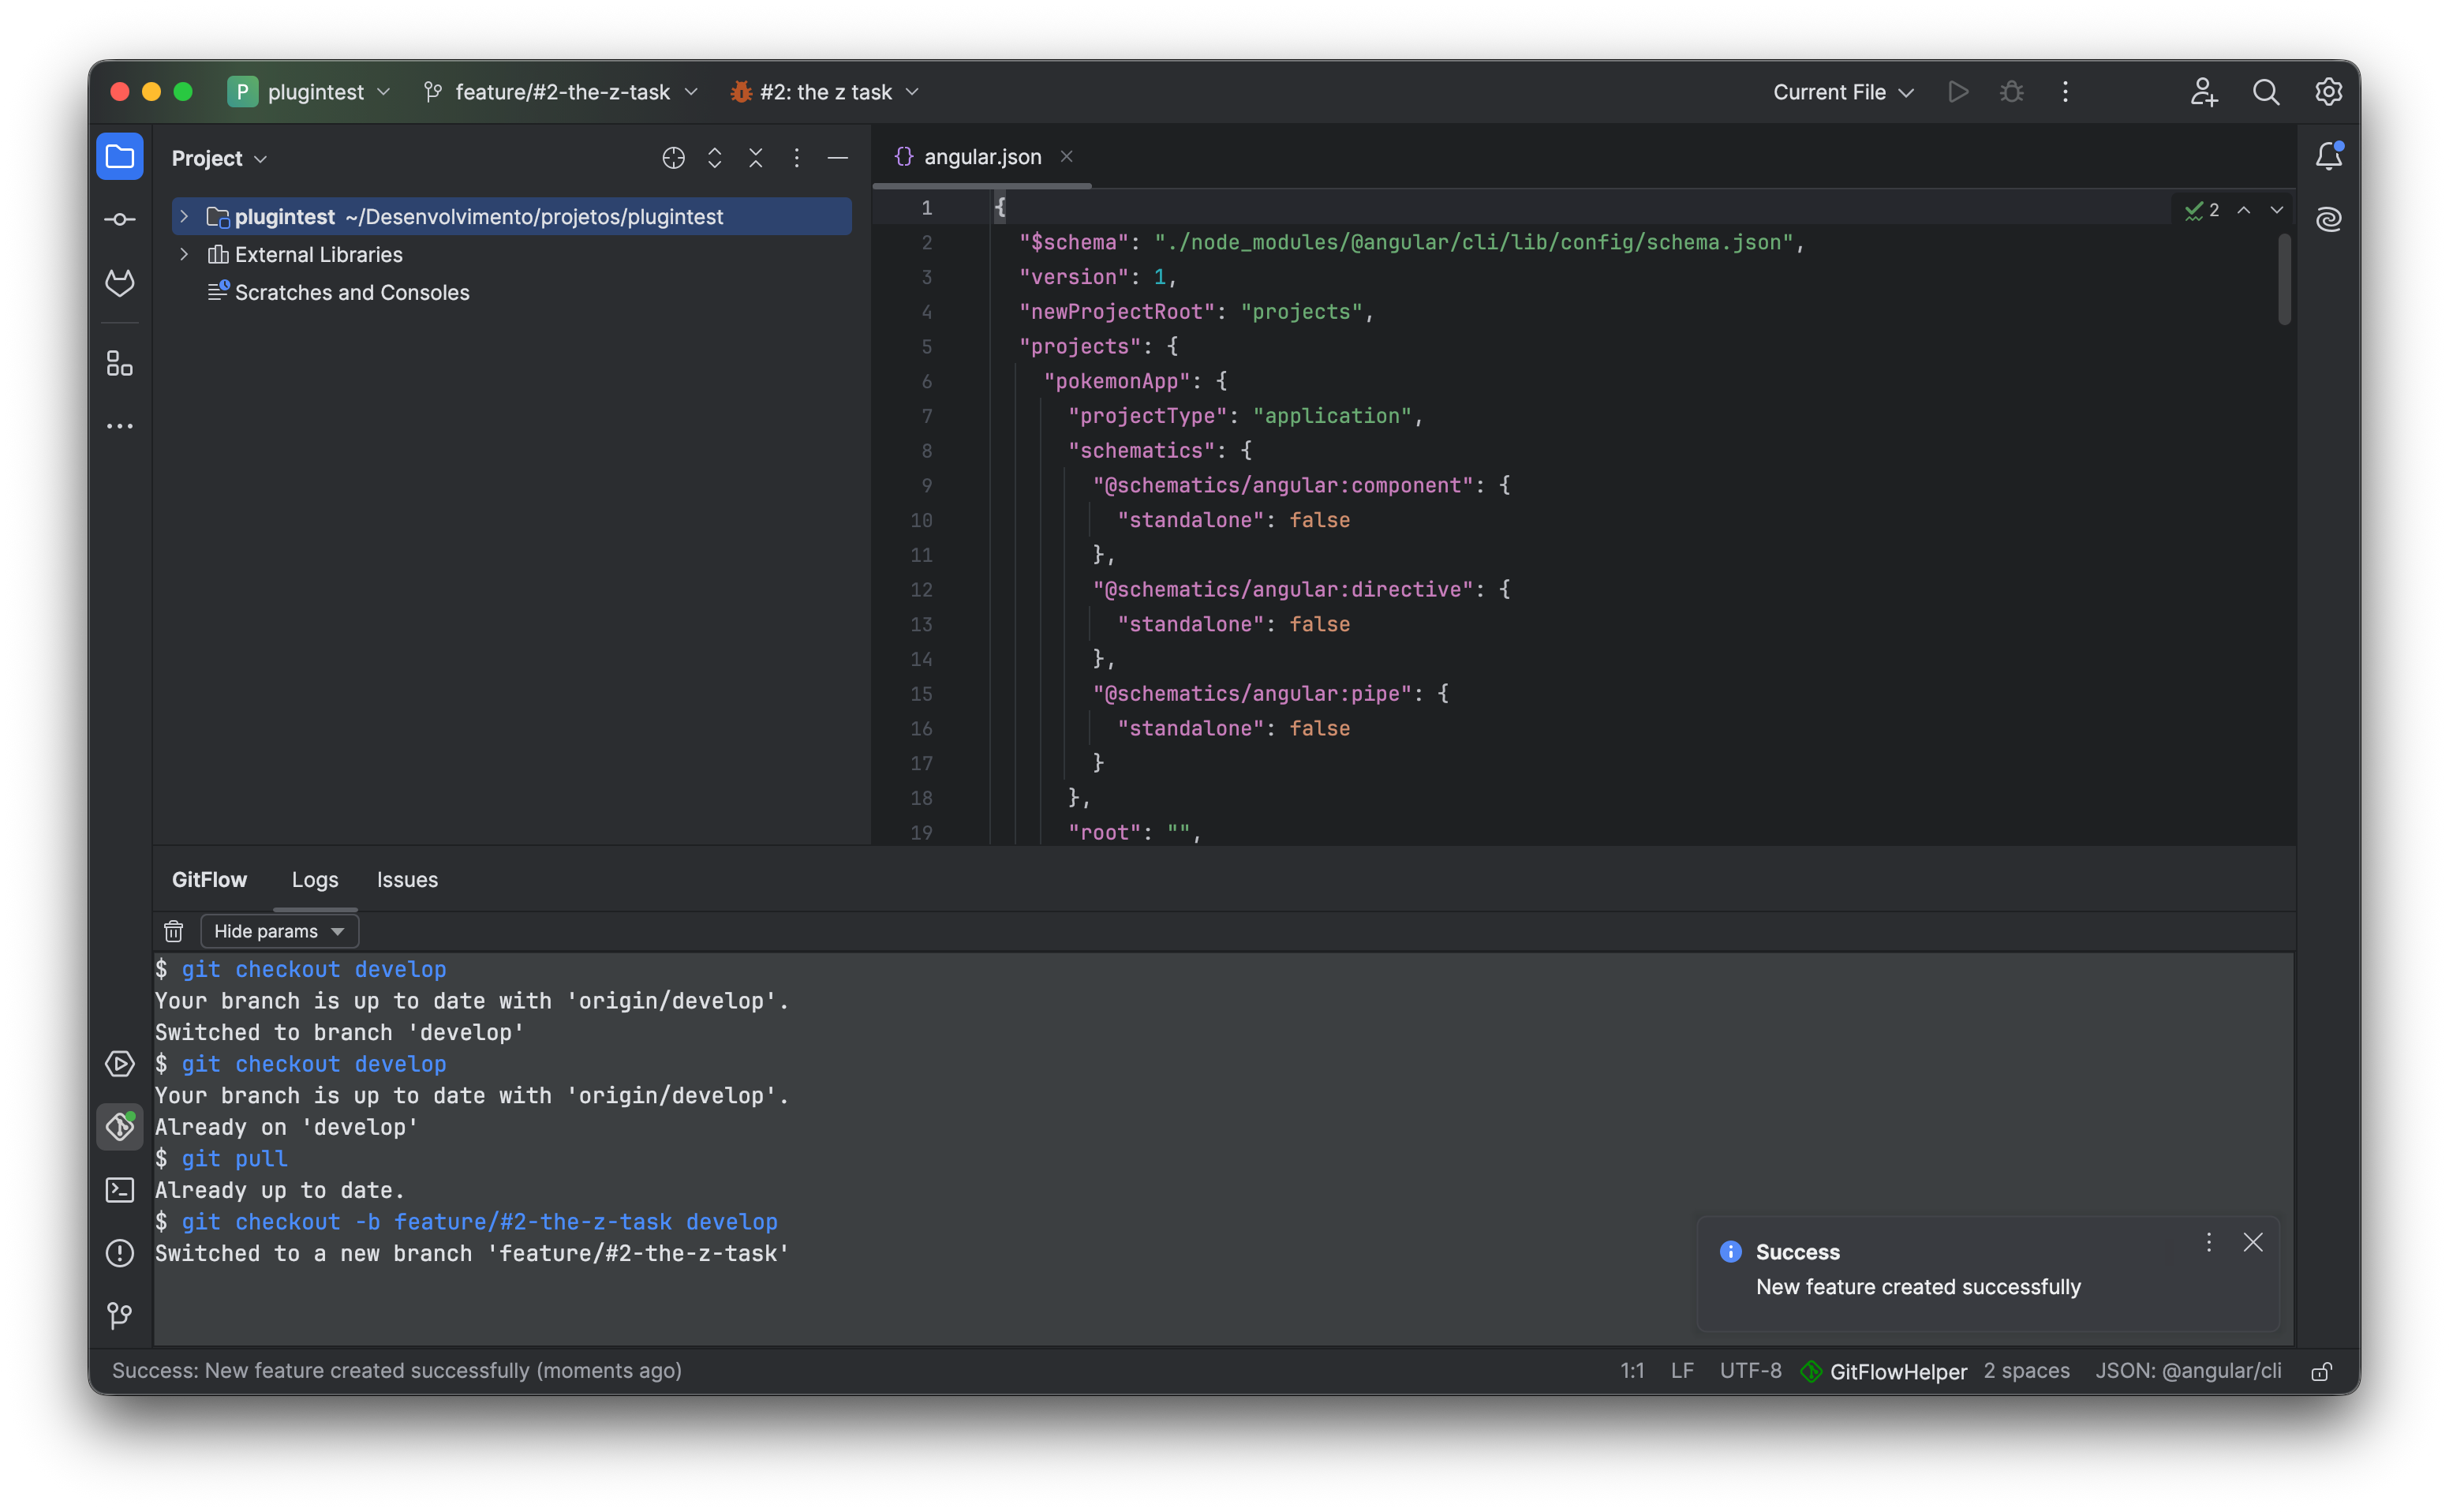Click Expand All in Project panel
This screenshot has height=1512, width=2449.
715,158
